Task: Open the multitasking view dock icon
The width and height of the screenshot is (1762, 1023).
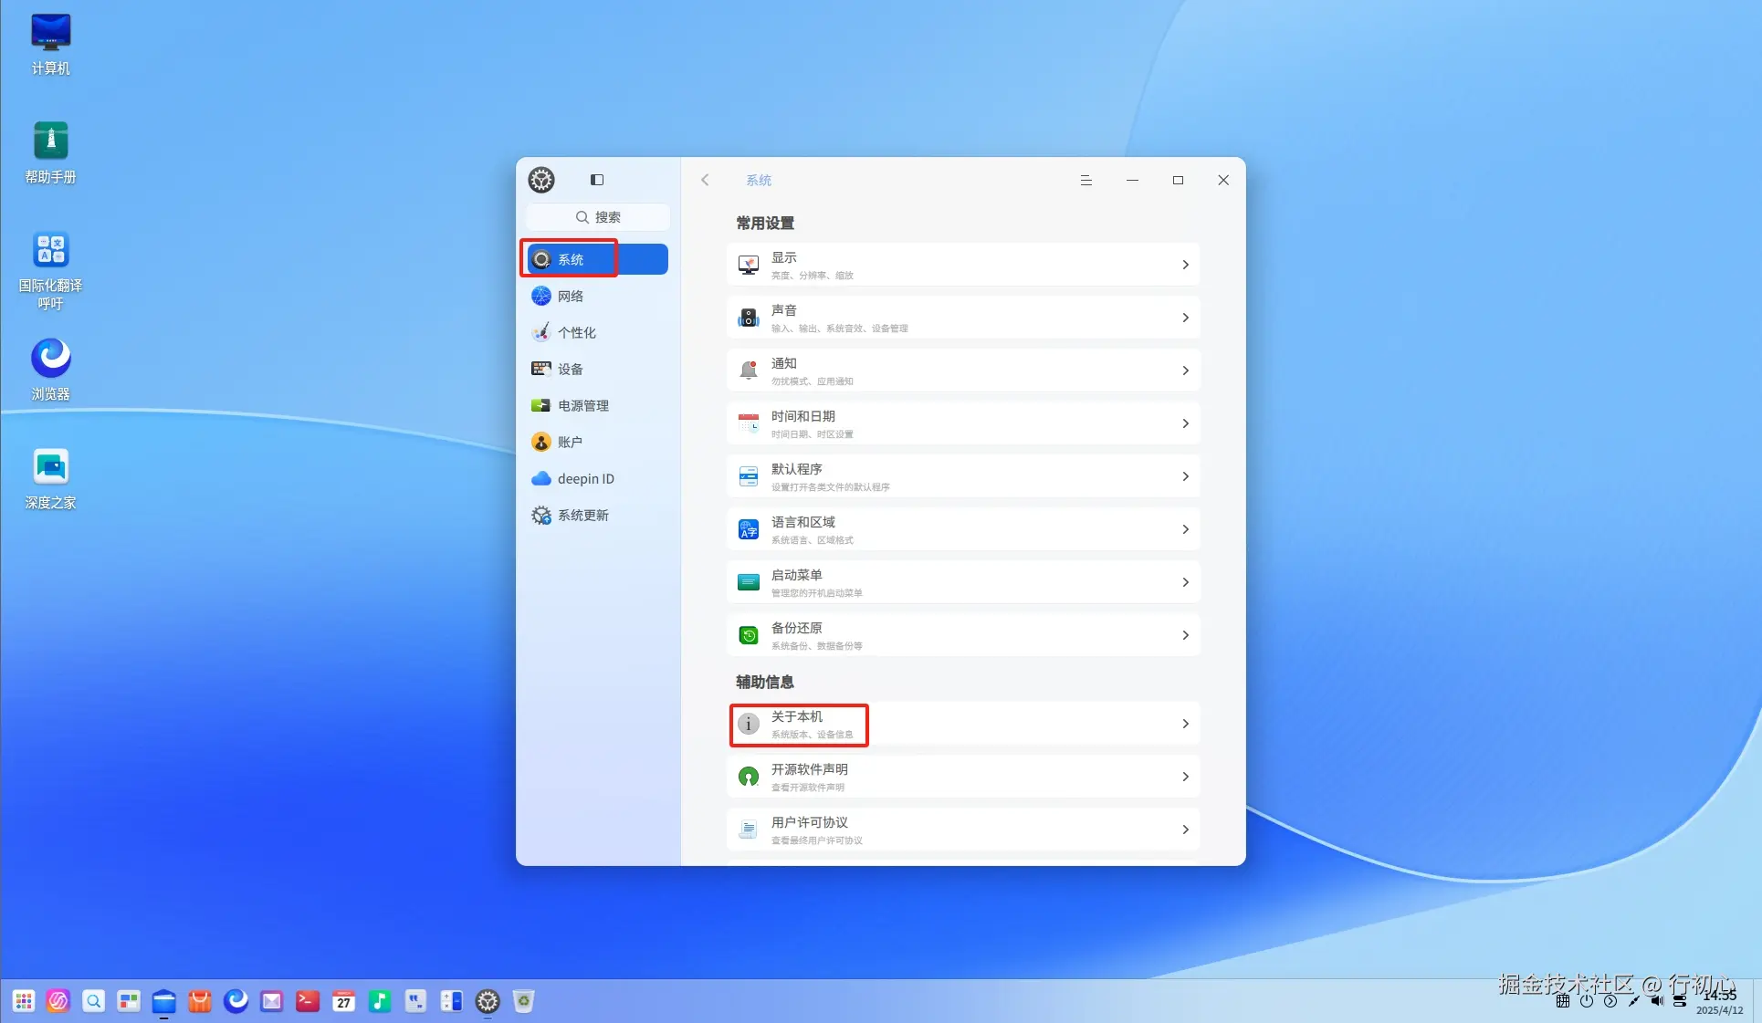Action: (129, 1001)
